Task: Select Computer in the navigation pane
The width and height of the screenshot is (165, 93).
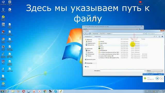Action: (x=89, y=63)
